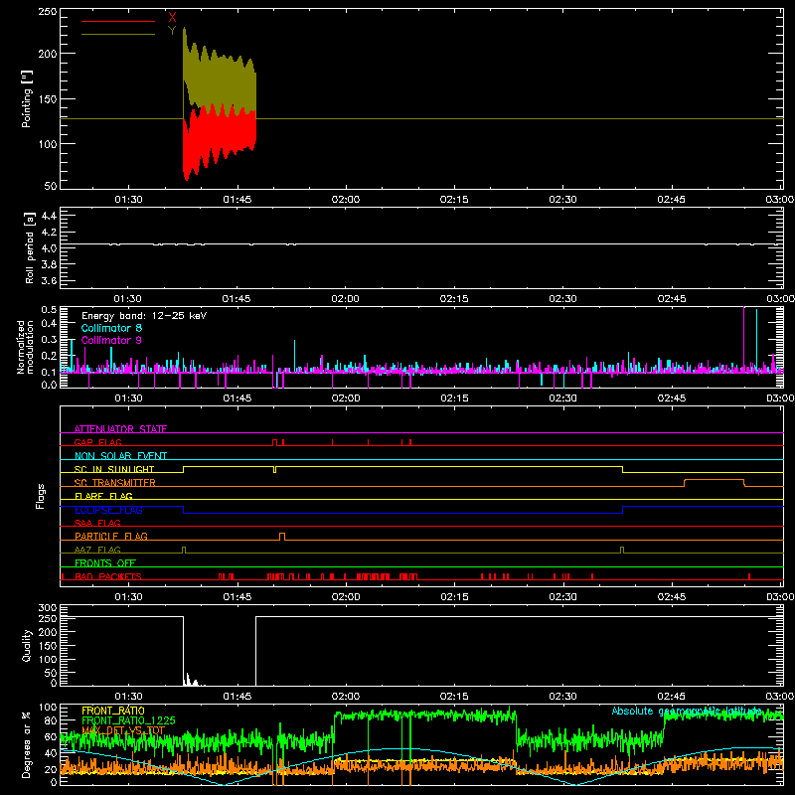The image size is (795, 795).
Task: Click the Roll period axis title
Action: [x=30, y=247]
